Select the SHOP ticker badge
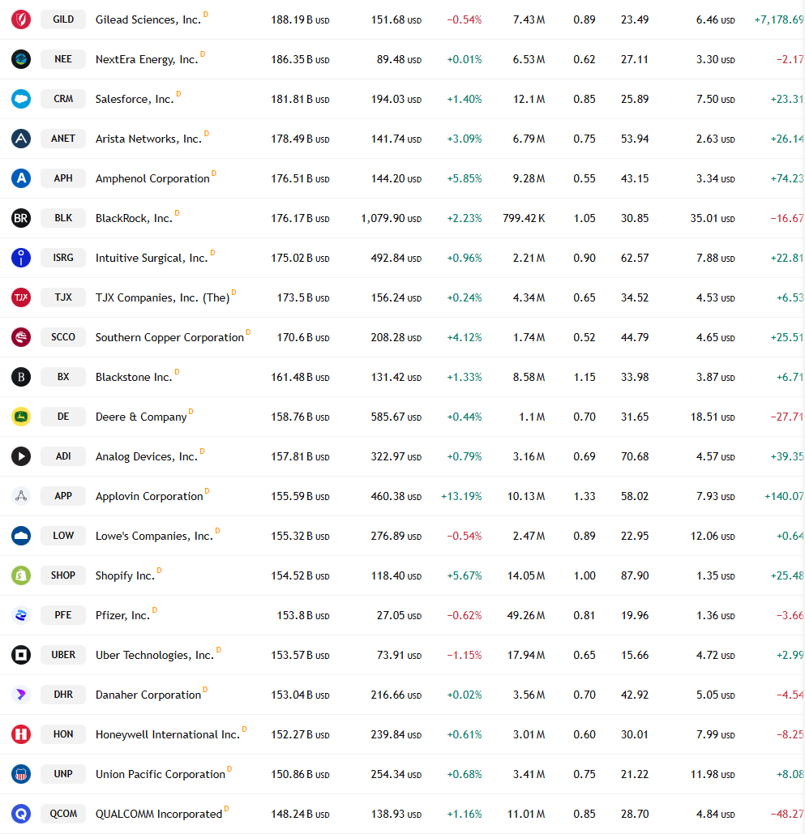 (63, 575)
